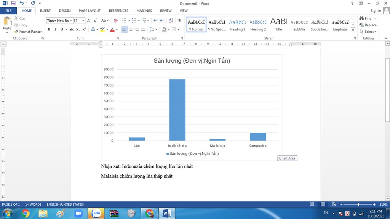Apply red font color
The image size is (390, 219).
tap(112, 29)
